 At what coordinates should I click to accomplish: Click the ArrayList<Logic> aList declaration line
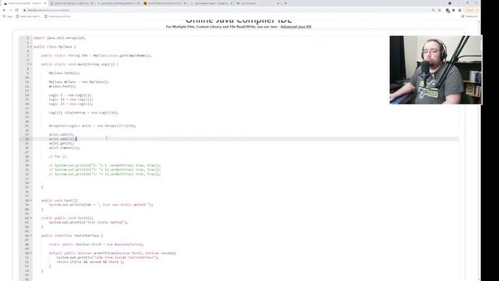pyautogui.click(x=92, y=126)
